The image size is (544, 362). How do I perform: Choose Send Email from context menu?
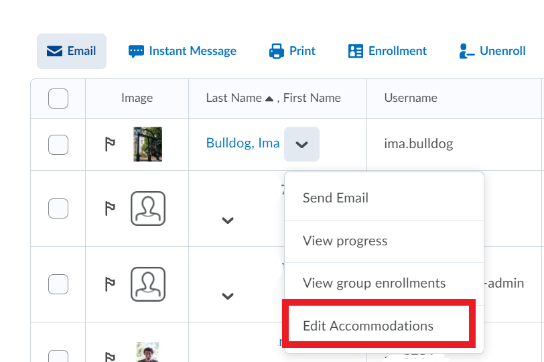336,198
